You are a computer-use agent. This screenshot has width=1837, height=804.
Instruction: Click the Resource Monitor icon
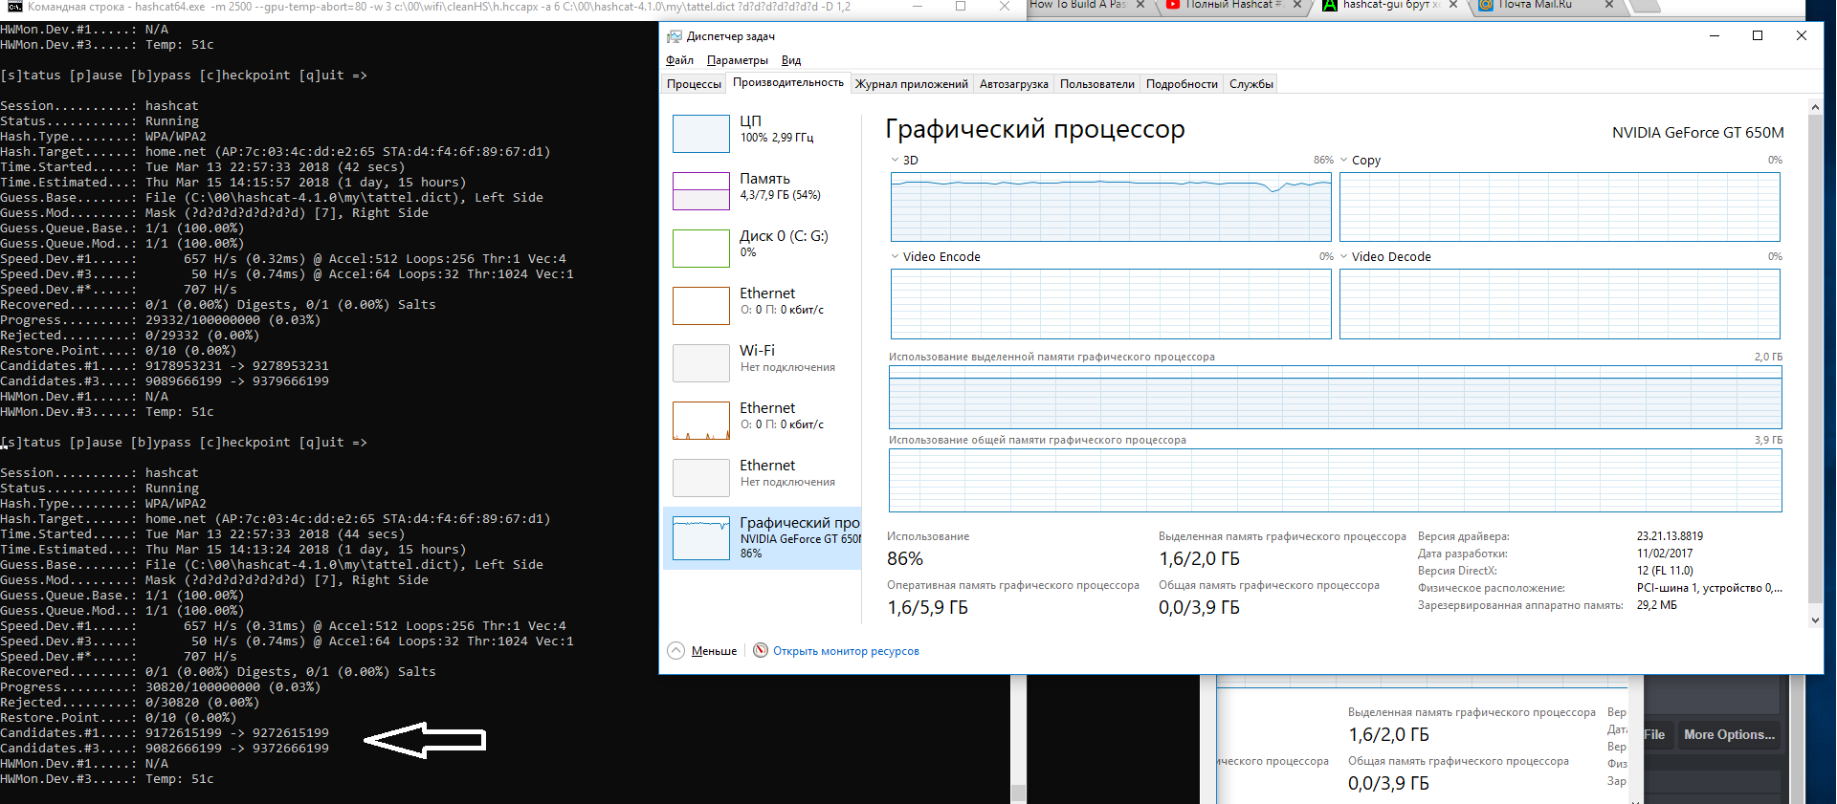point(761,650)
